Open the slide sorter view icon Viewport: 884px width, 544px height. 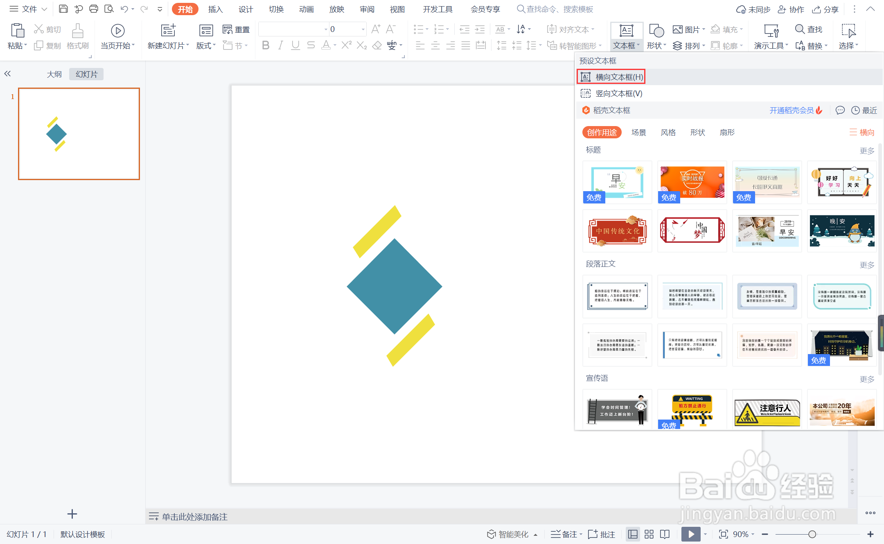(649, 534)
